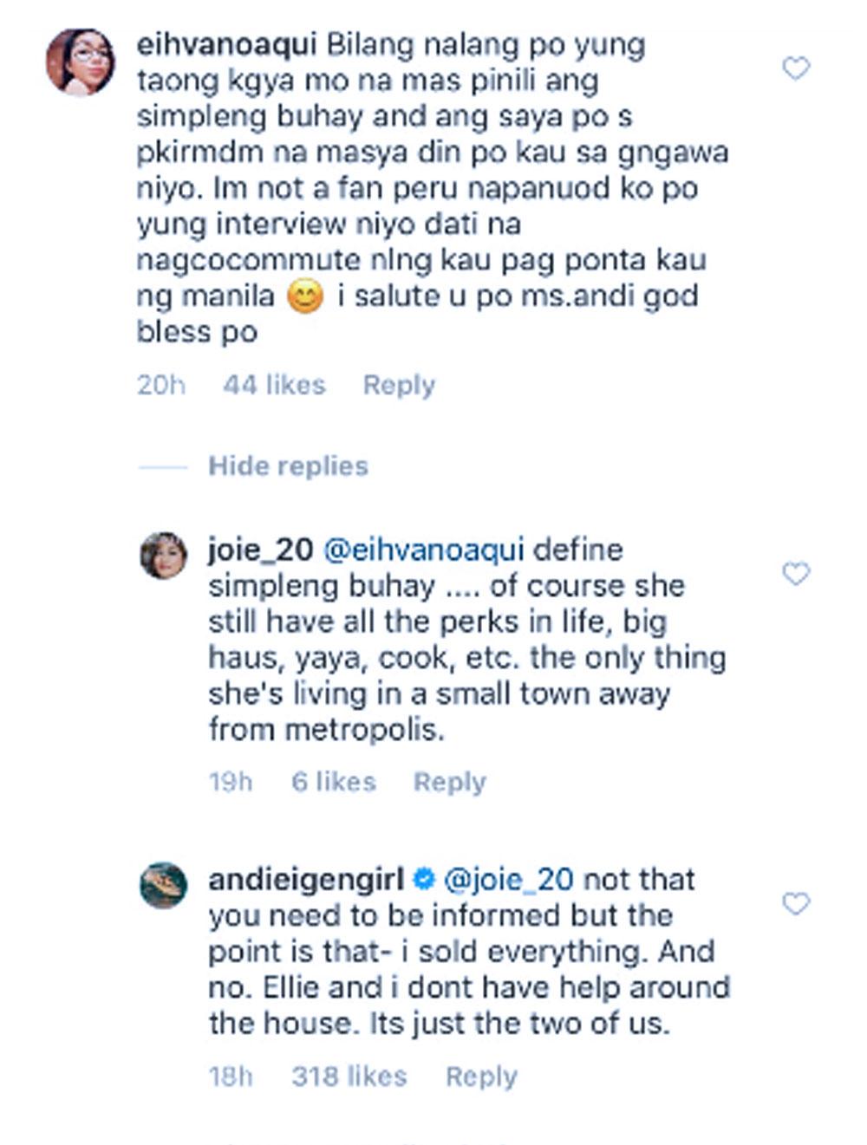The height and width of the screenshot is (1145, 867).
Task: Click the 20h timestamp on first comment
Action: [161, 385]
